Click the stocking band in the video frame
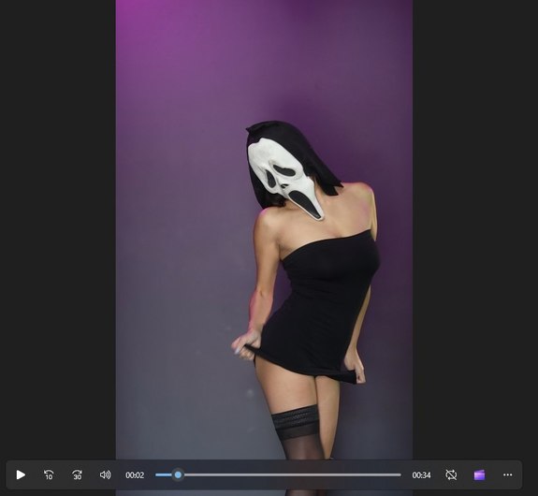 tap(295, 419)
